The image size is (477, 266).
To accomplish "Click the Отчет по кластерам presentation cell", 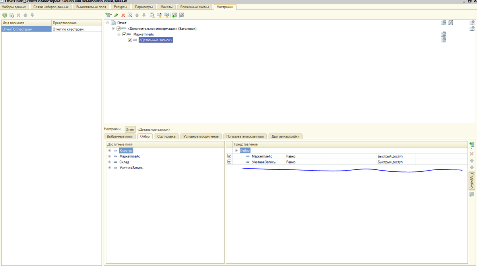I will pos(76,29).
